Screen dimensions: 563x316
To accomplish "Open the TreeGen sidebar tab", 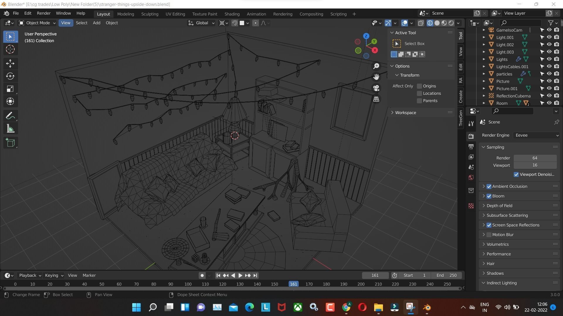I will point(461,118).
